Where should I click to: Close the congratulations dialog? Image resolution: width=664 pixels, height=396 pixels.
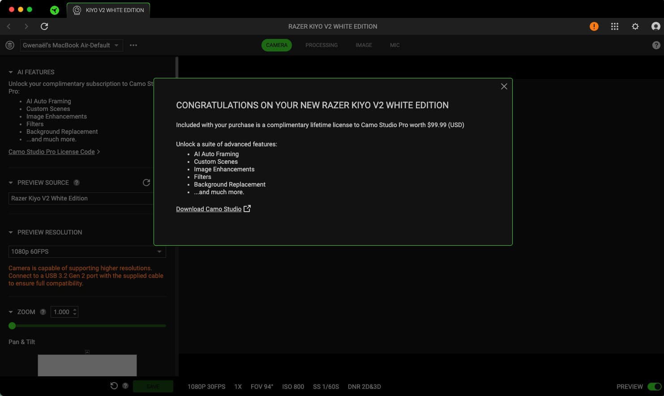[x=504, y=86]
